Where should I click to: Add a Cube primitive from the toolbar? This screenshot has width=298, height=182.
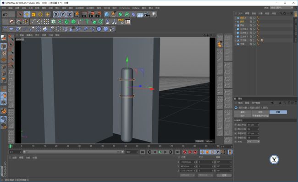click(107, 14)
